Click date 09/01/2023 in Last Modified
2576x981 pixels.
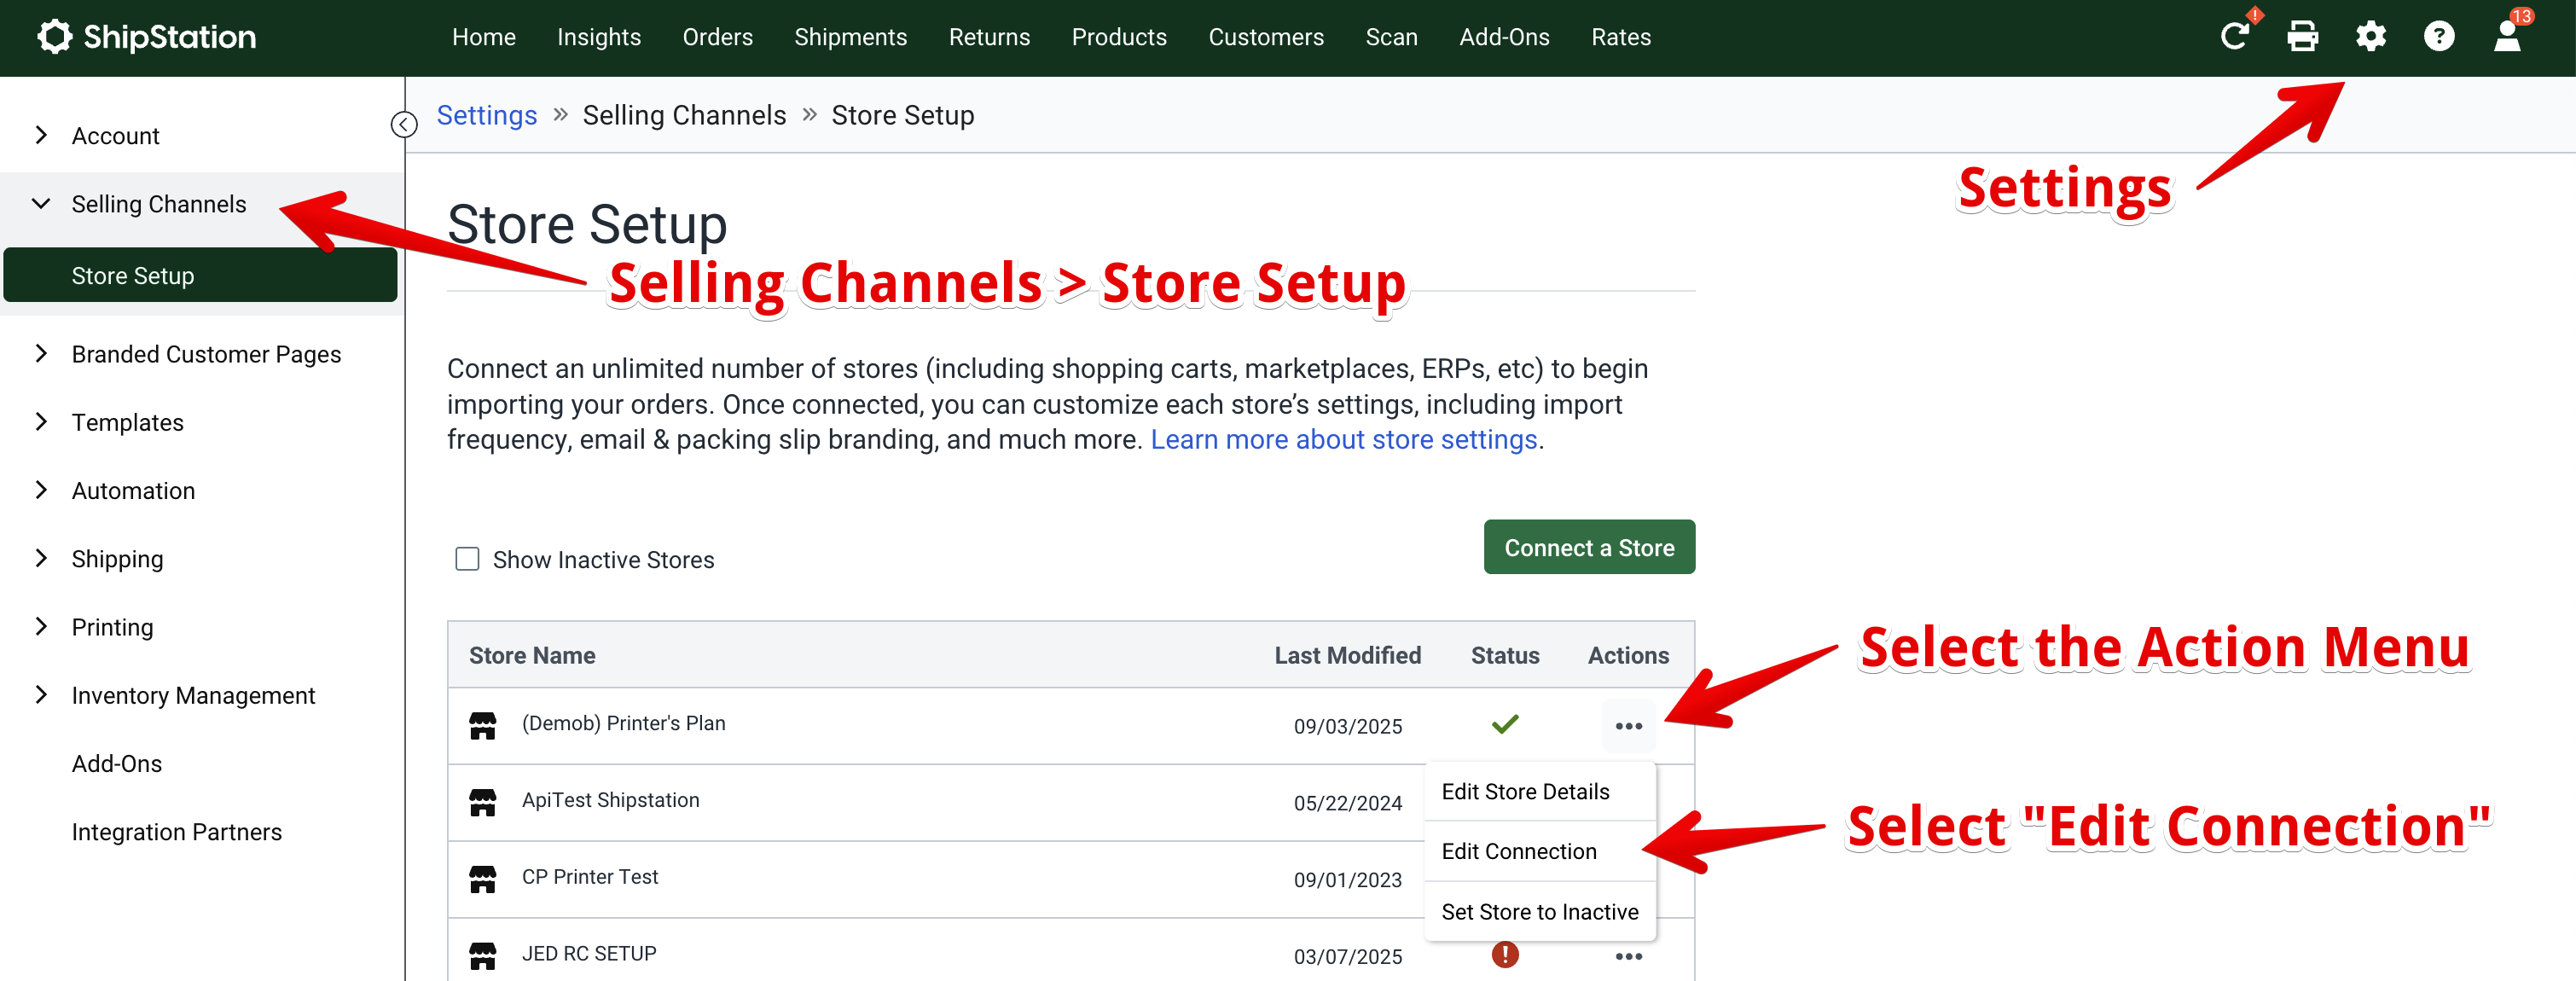tap(1347, 880)
